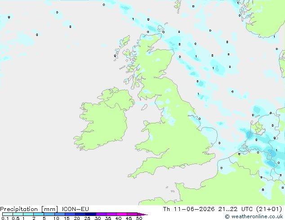285x220 pixels.
Task: Open the weatheronline.co.uk credit link
Action: [x=254, y=216]
